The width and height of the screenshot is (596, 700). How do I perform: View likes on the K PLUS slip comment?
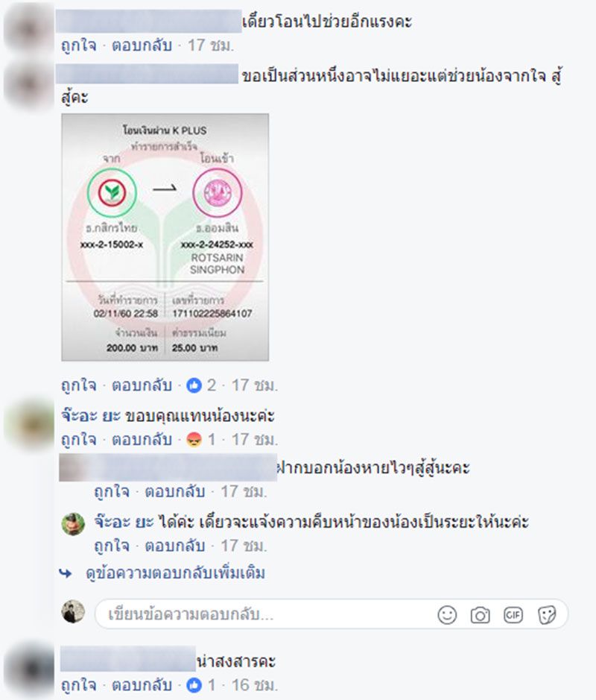[x=200, y=385]
